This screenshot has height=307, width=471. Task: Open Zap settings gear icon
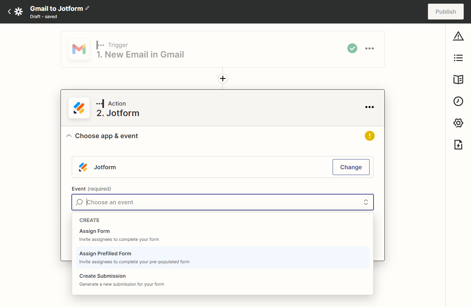pos(458,123)
